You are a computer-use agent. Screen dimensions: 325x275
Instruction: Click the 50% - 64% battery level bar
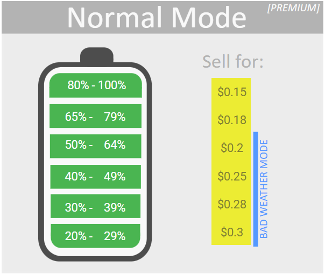click(95, 145)
